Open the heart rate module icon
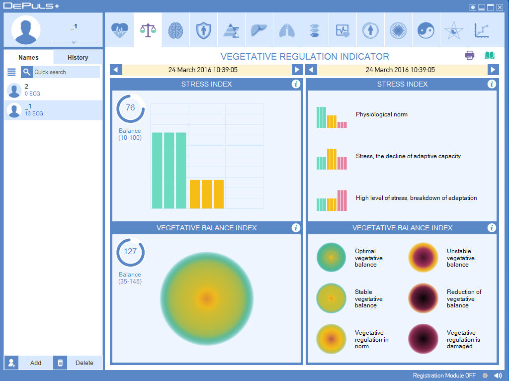Viewport: 509px width, 381px height. click(120, 30)
